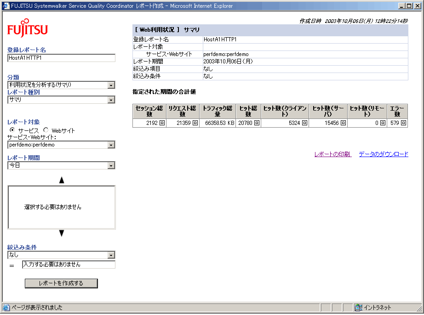
Task: Click the detail icon beside session total 2192
Action: [162, 123]
